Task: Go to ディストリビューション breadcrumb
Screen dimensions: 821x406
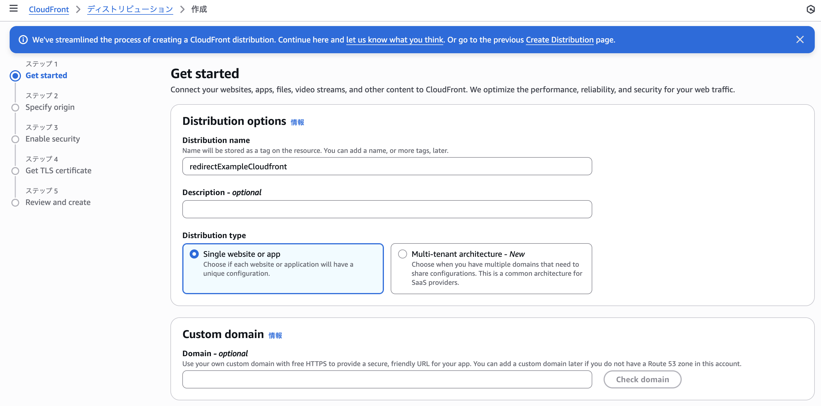Action: point(130,9)
